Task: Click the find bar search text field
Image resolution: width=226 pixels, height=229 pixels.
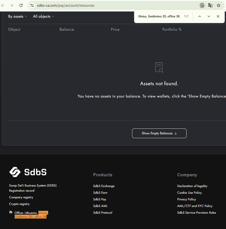Action: tap(159, 16)
